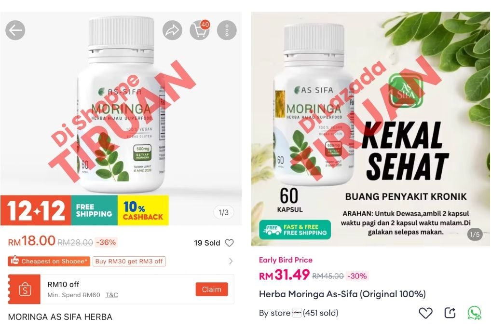Favorite the Shopee product heart icon
This screenshot has height=331, width=491.
pyautogui.click(x=229, y=243)
